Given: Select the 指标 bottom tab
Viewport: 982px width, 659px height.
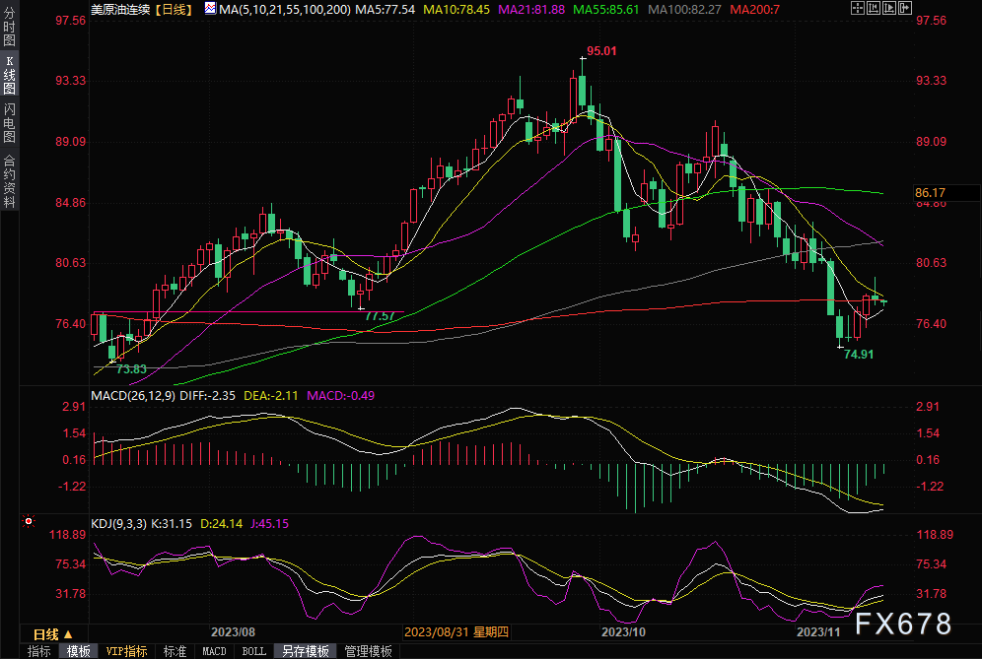Looking at the screenshot, I should 38,651.
